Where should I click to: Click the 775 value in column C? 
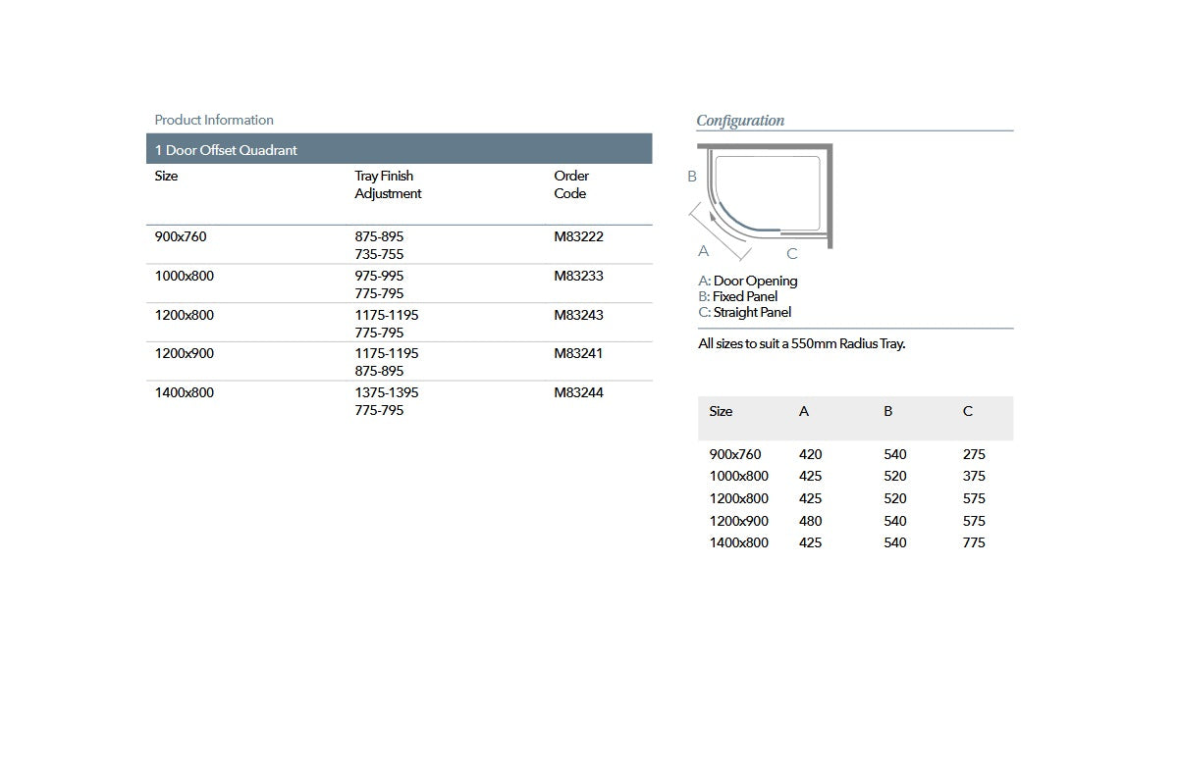pyautogui.click(x=974, y=542)
